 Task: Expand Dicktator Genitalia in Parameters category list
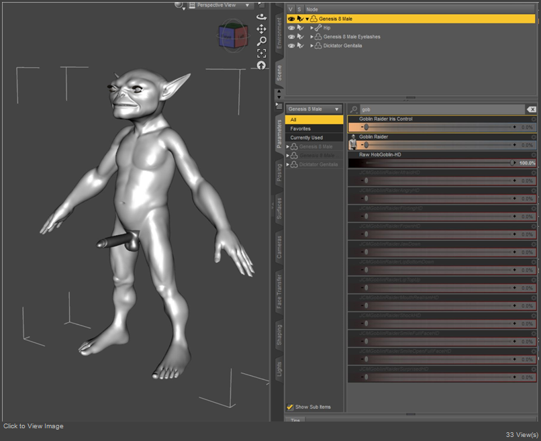pos(288,164)
